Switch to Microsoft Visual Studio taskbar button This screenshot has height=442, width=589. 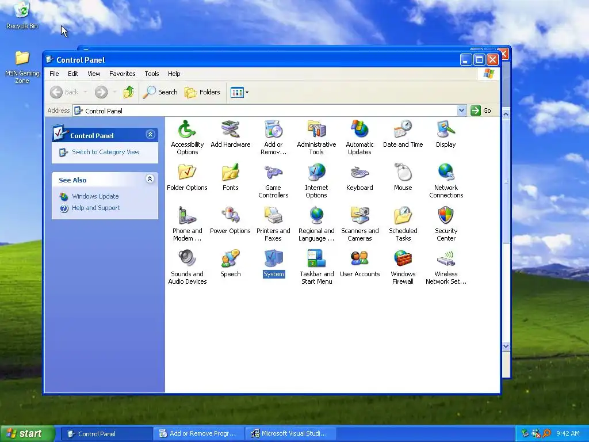290,434
